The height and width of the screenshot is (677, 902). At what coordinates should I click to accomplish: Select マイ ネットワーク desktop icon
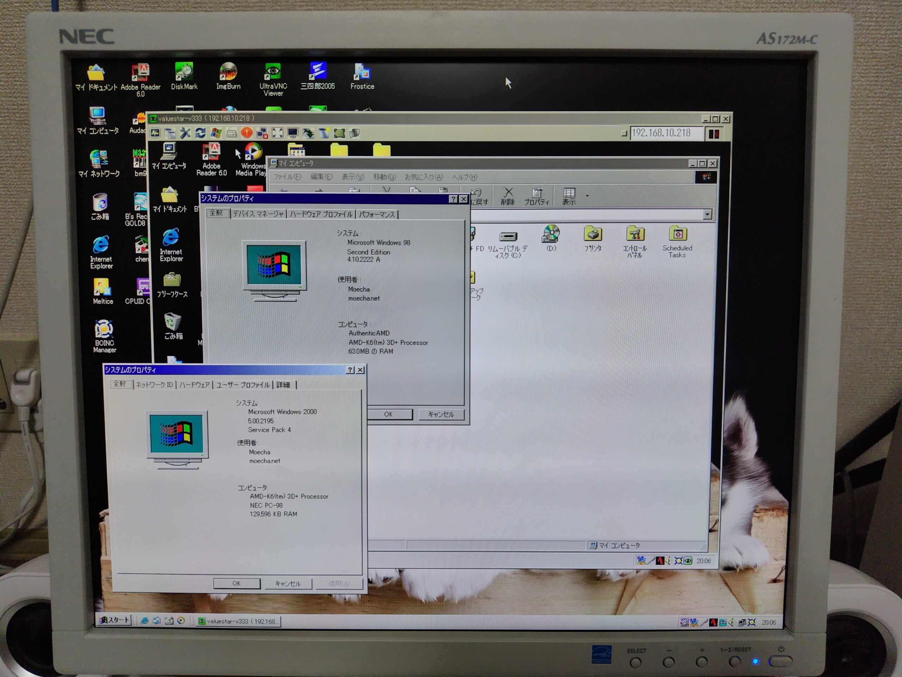(x=99, y=163)
